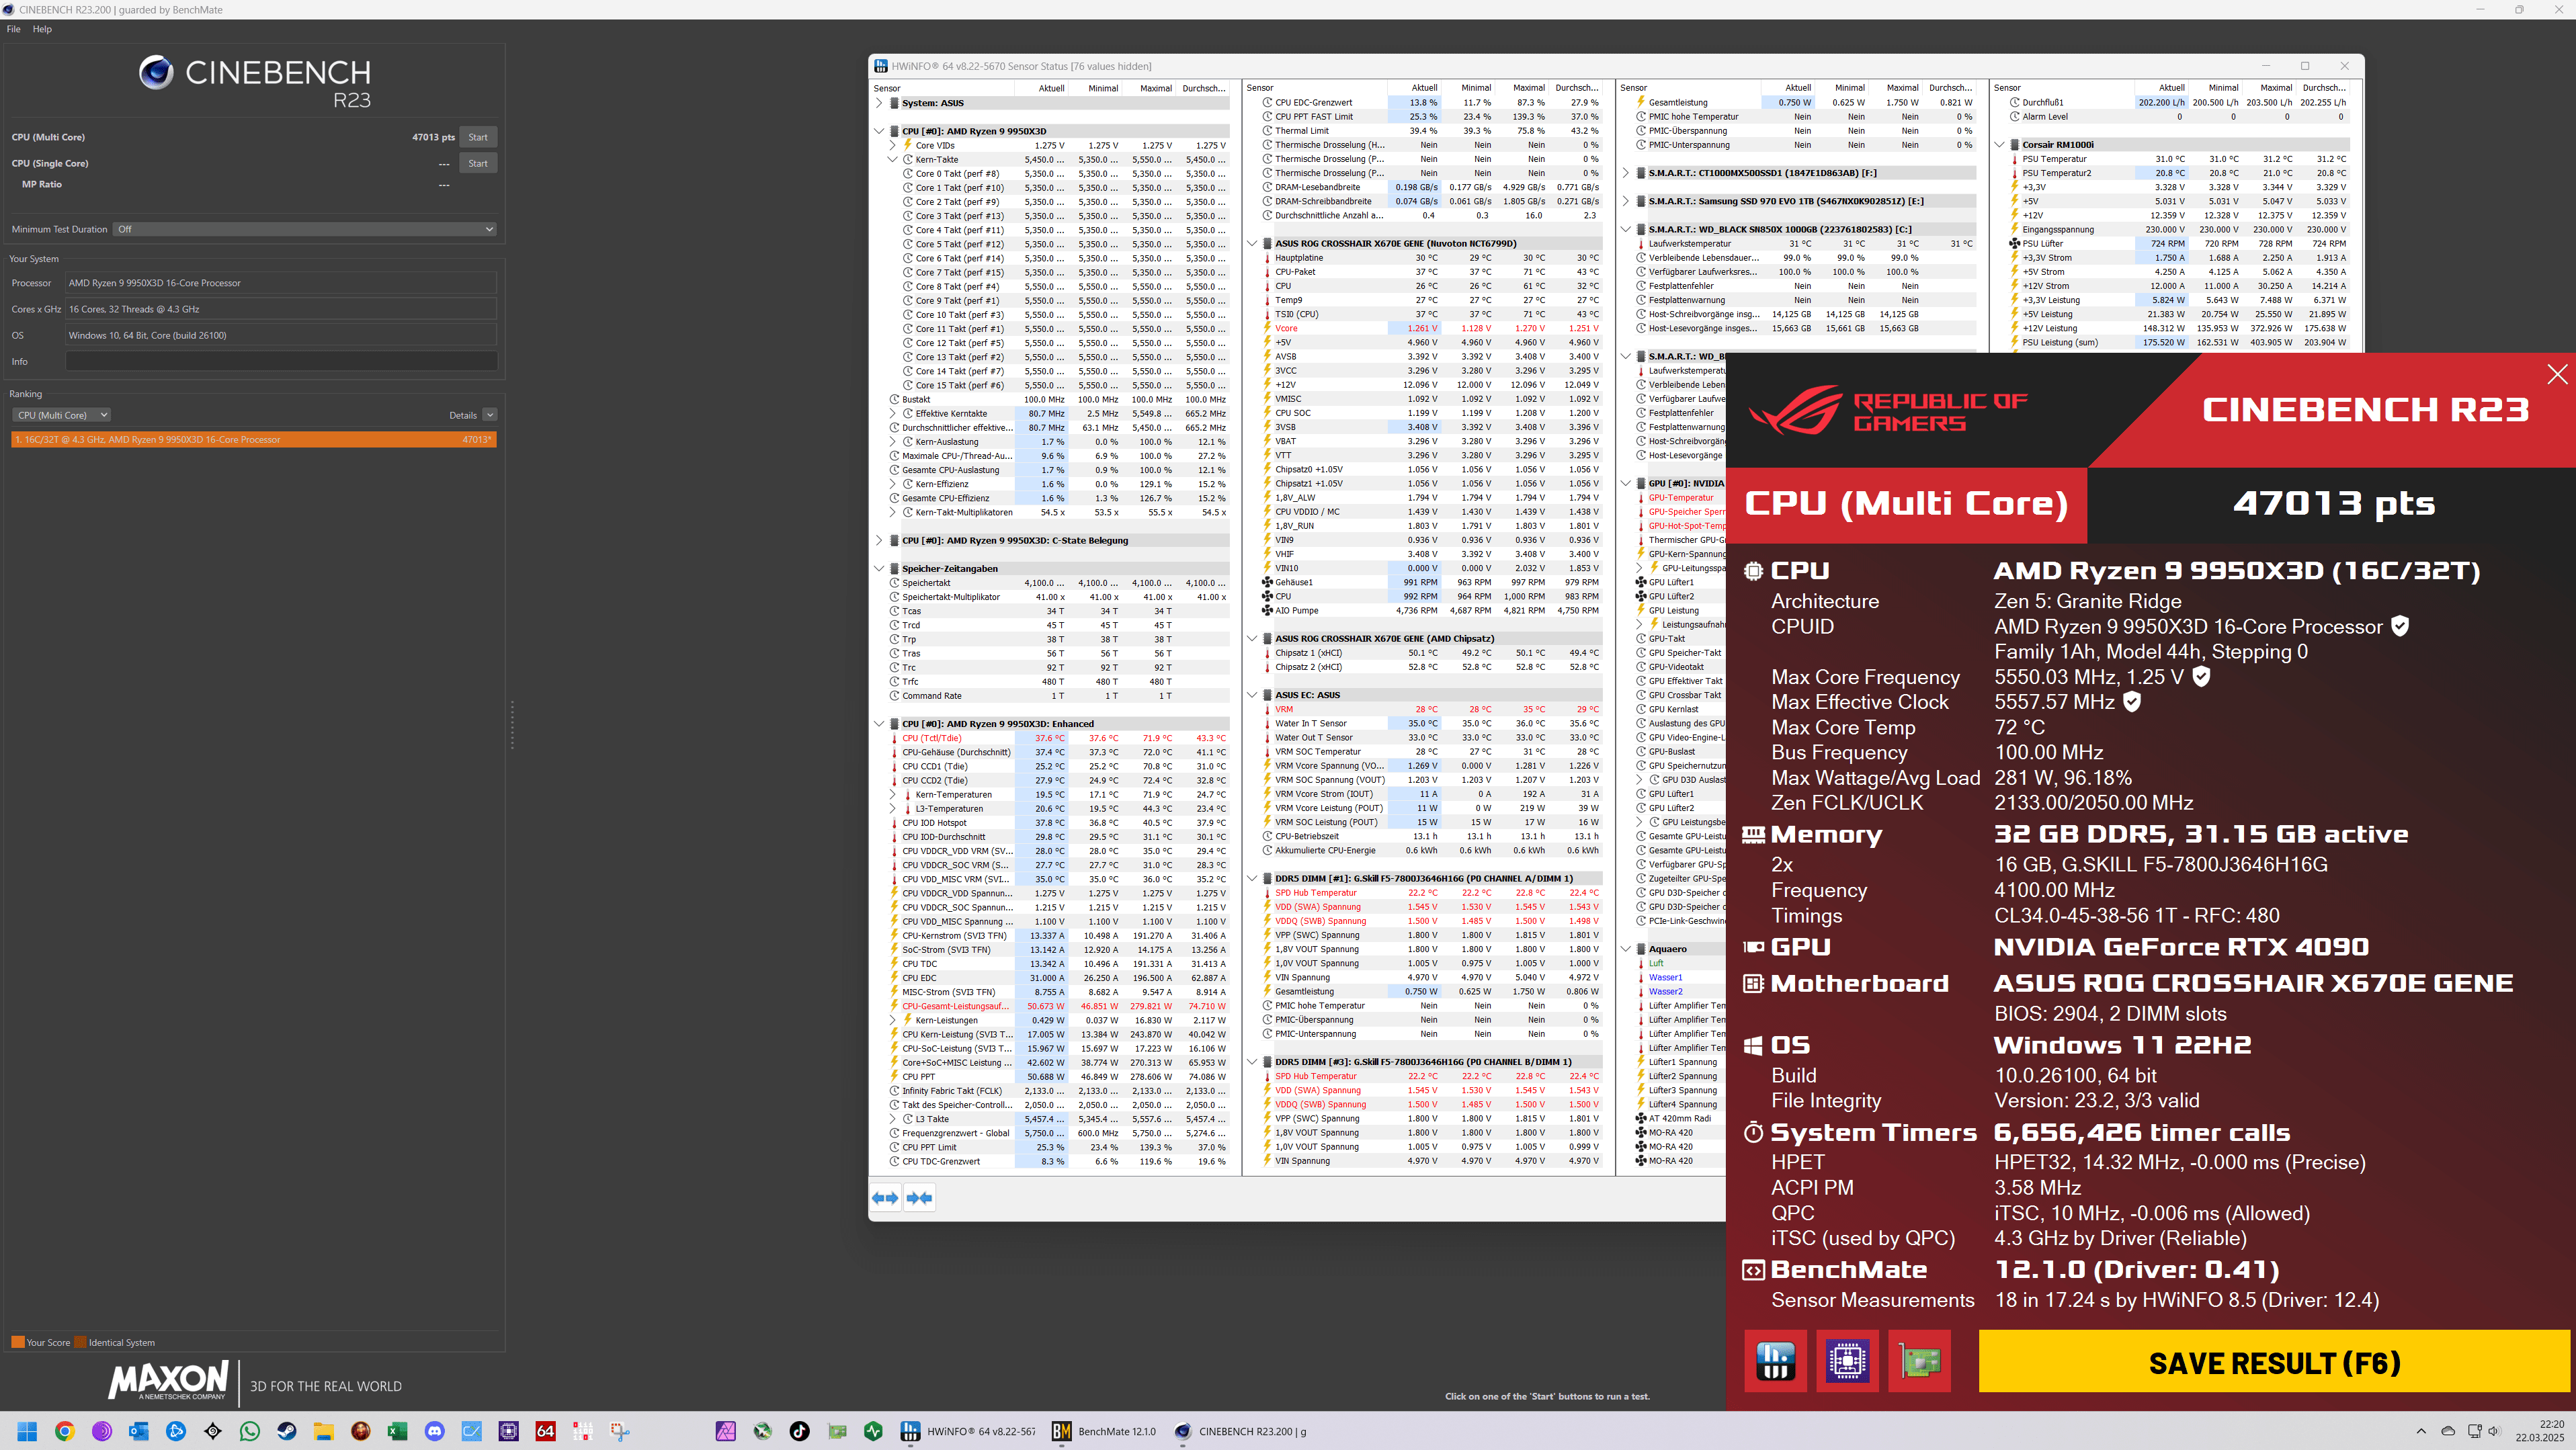Open the File menu
2576x1450 pixels.
click(13, 29)
